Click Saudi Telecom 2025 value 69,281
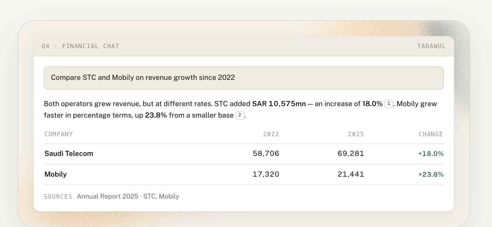The image size is (492, 227). pyautogui.click(x=351, y=153)
